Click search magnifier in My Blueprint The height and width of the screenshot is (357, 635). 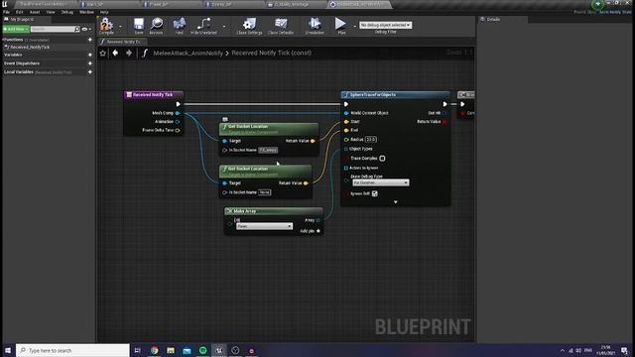[x=77, y=29]
